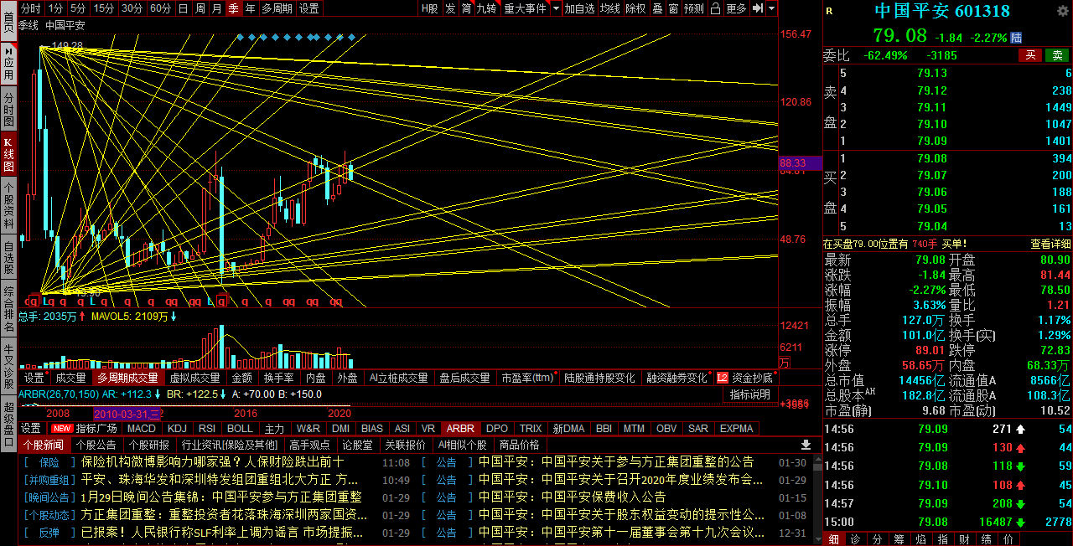Switch to 个股公告 news tab
Viewport: 1073px width, 546px height.
pyautogui.click(x=96, y=445)
